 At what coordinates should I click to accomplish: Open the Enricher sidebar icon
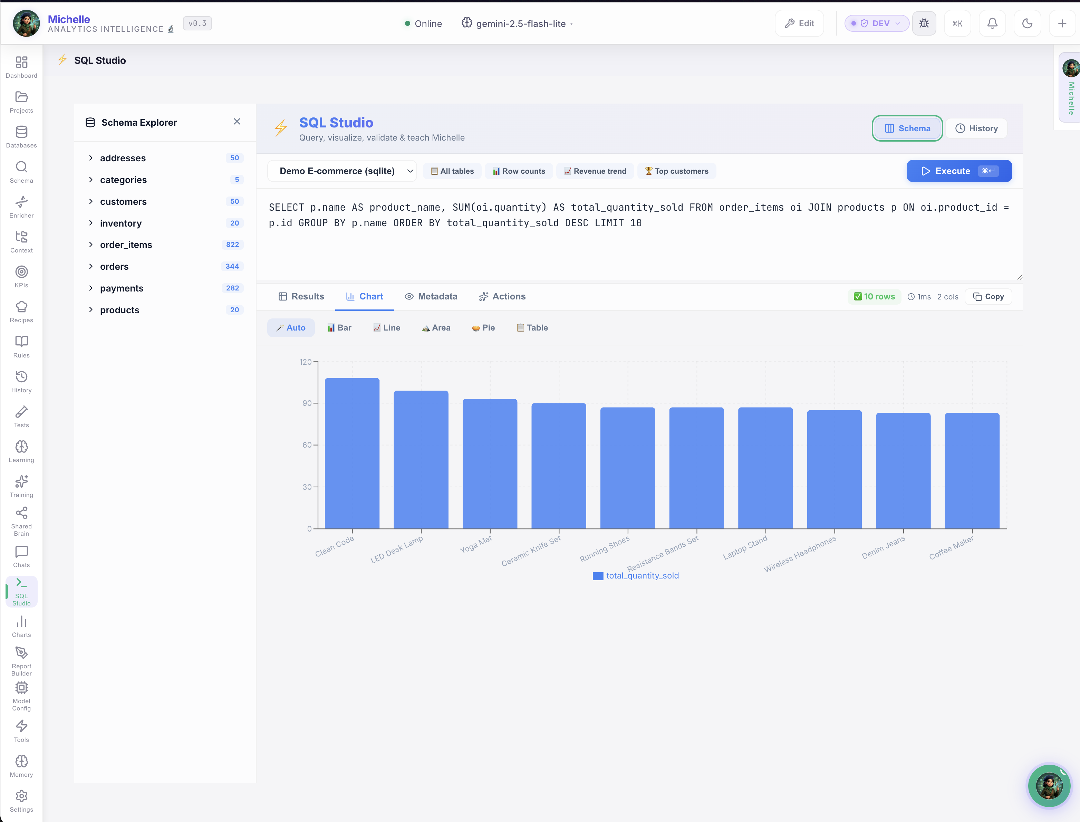pos(21,202)
